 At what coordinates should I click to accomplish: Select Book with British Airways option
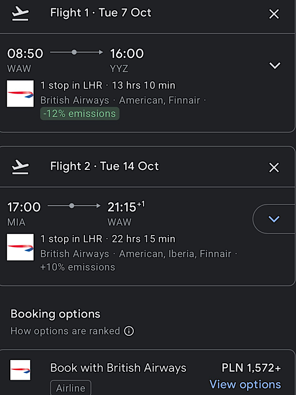coord(118,368)
